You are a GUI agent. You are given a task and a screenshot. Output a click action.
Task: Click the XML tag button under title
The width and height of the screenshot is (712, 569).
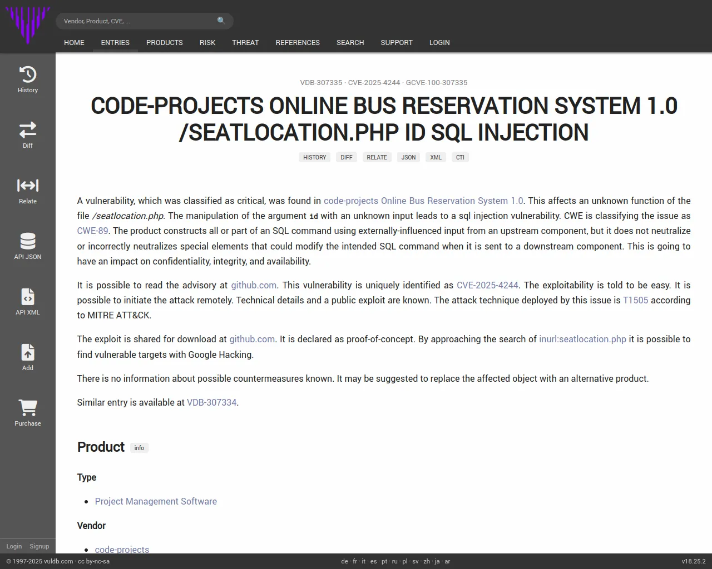click(436, 157)
